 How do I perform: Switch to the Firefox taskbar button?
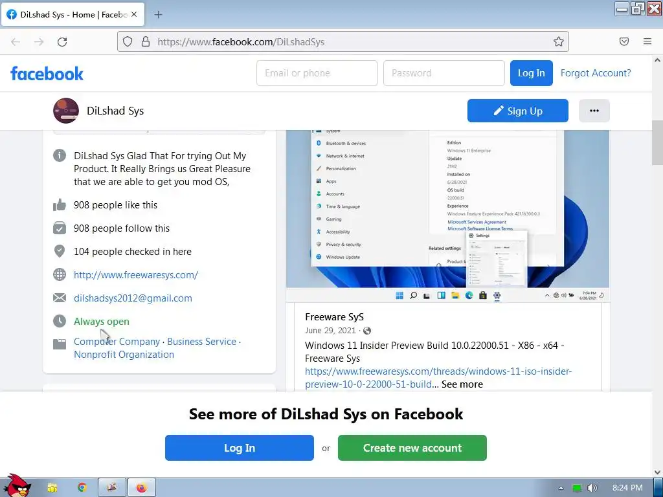pyautogui.click(x=142, y=488)
